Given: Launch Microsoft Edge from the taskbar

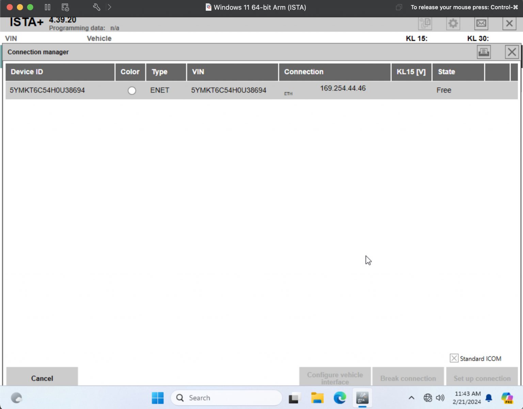Looking at the screenshot, I should [339, 398].
